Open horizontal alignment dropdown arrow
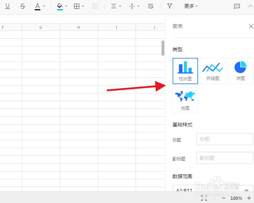The height and width of the screenshot is (203, 254). (120, 6)
